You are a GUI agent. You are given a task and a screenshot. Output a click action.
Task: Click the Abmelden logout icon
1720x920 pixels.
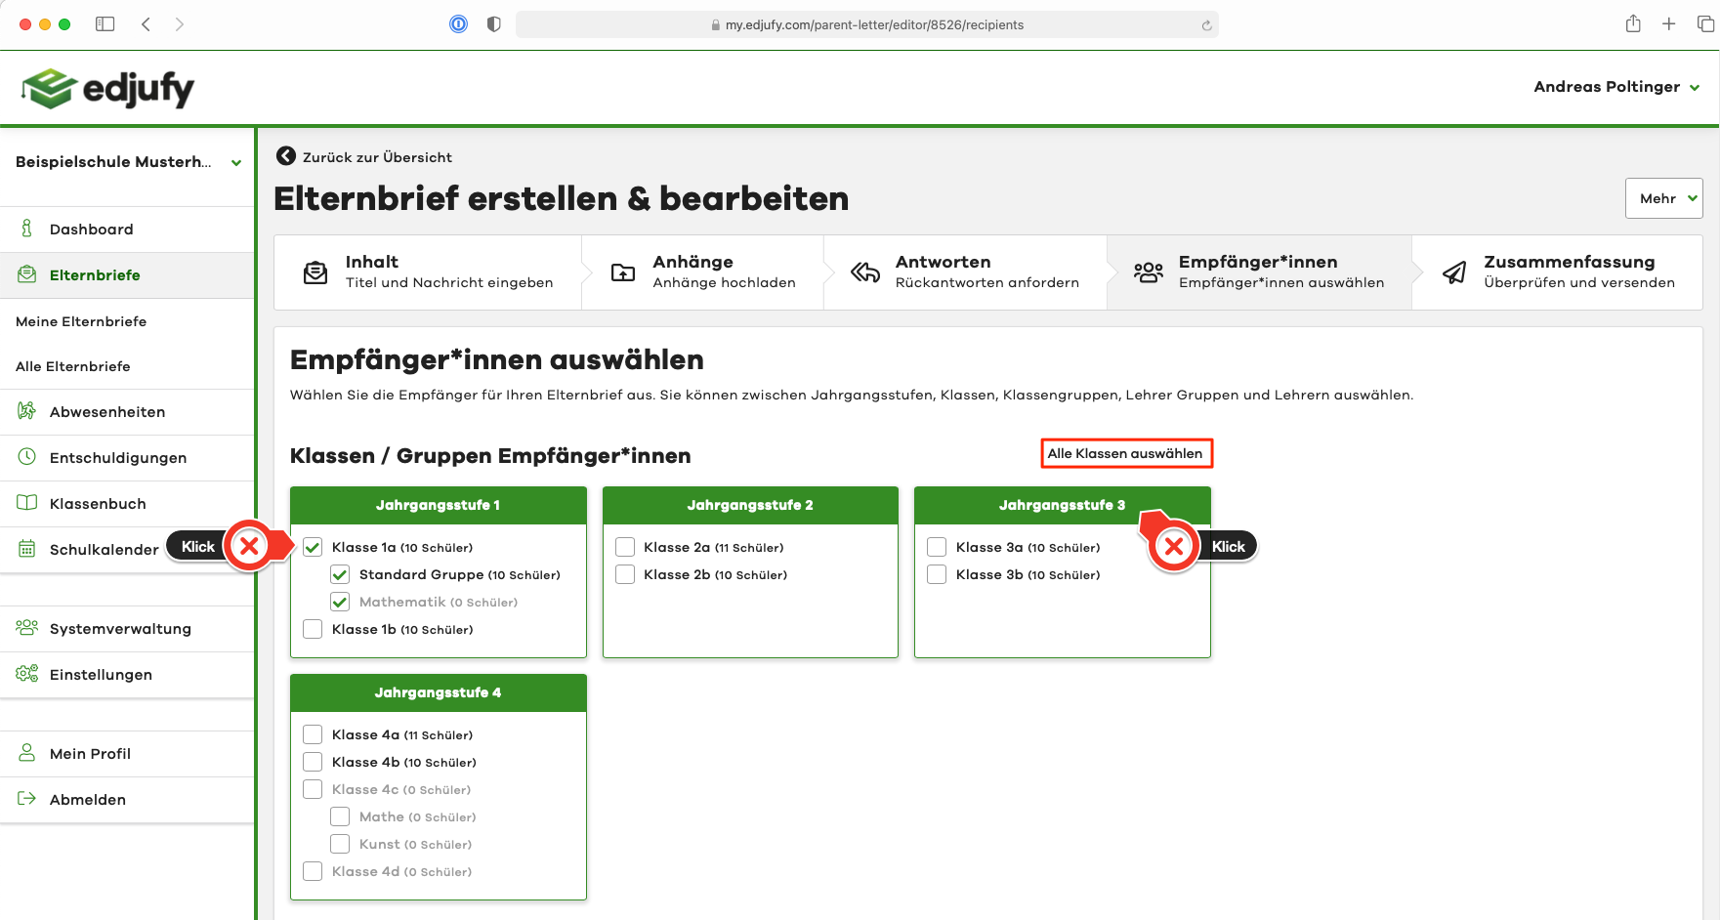click(27, 799)
